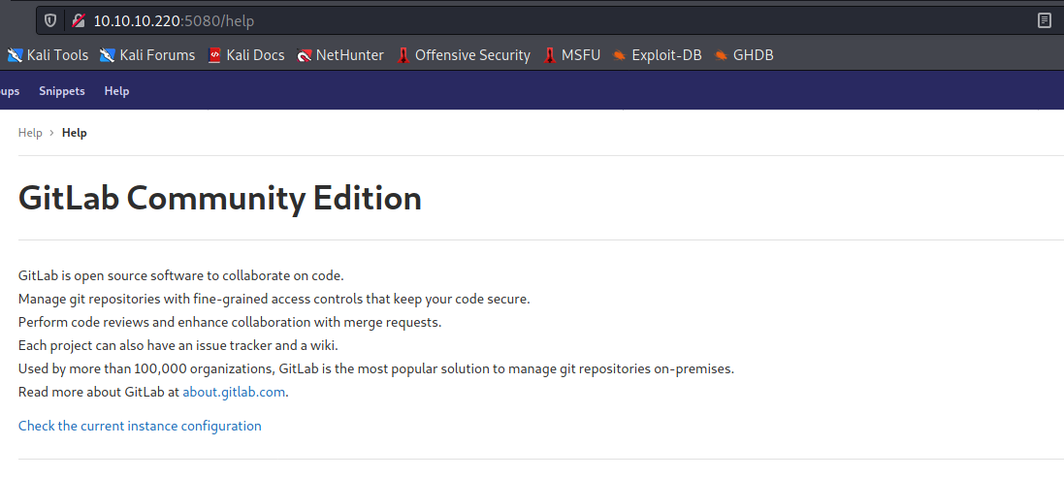Open the Kali Docs bookmark

[246, 55]
